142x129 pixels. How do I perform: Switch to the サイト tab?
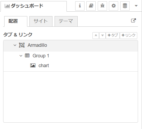click(x=41, y=21)
